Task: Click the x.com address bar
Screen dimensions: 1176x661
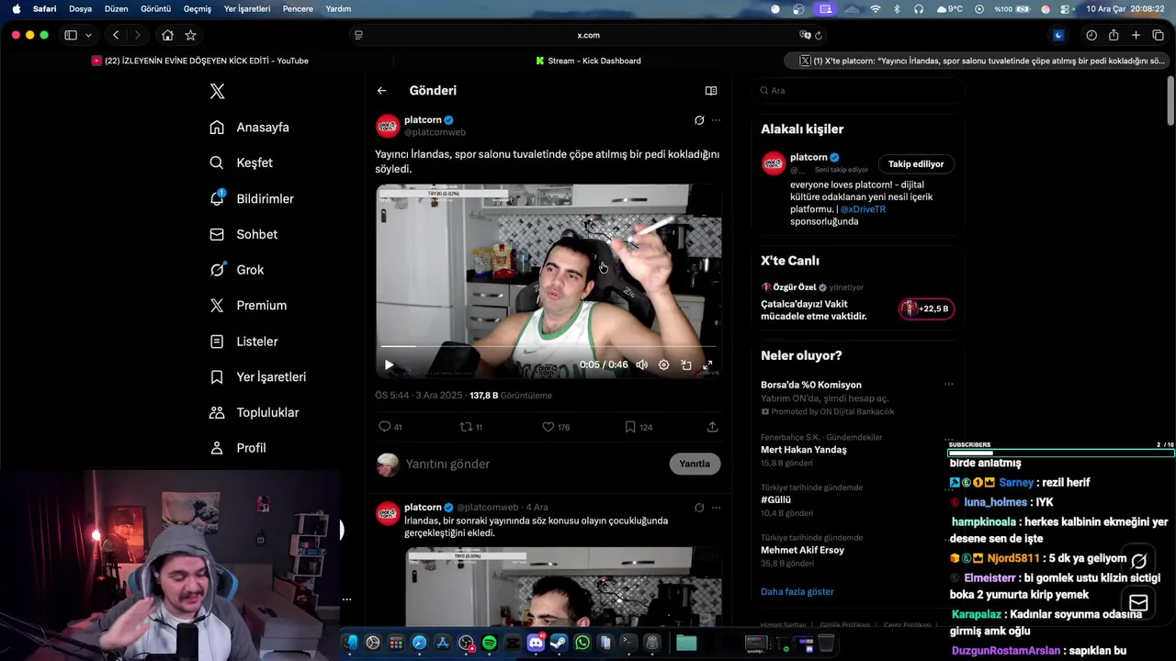Action: click(588, 35)
